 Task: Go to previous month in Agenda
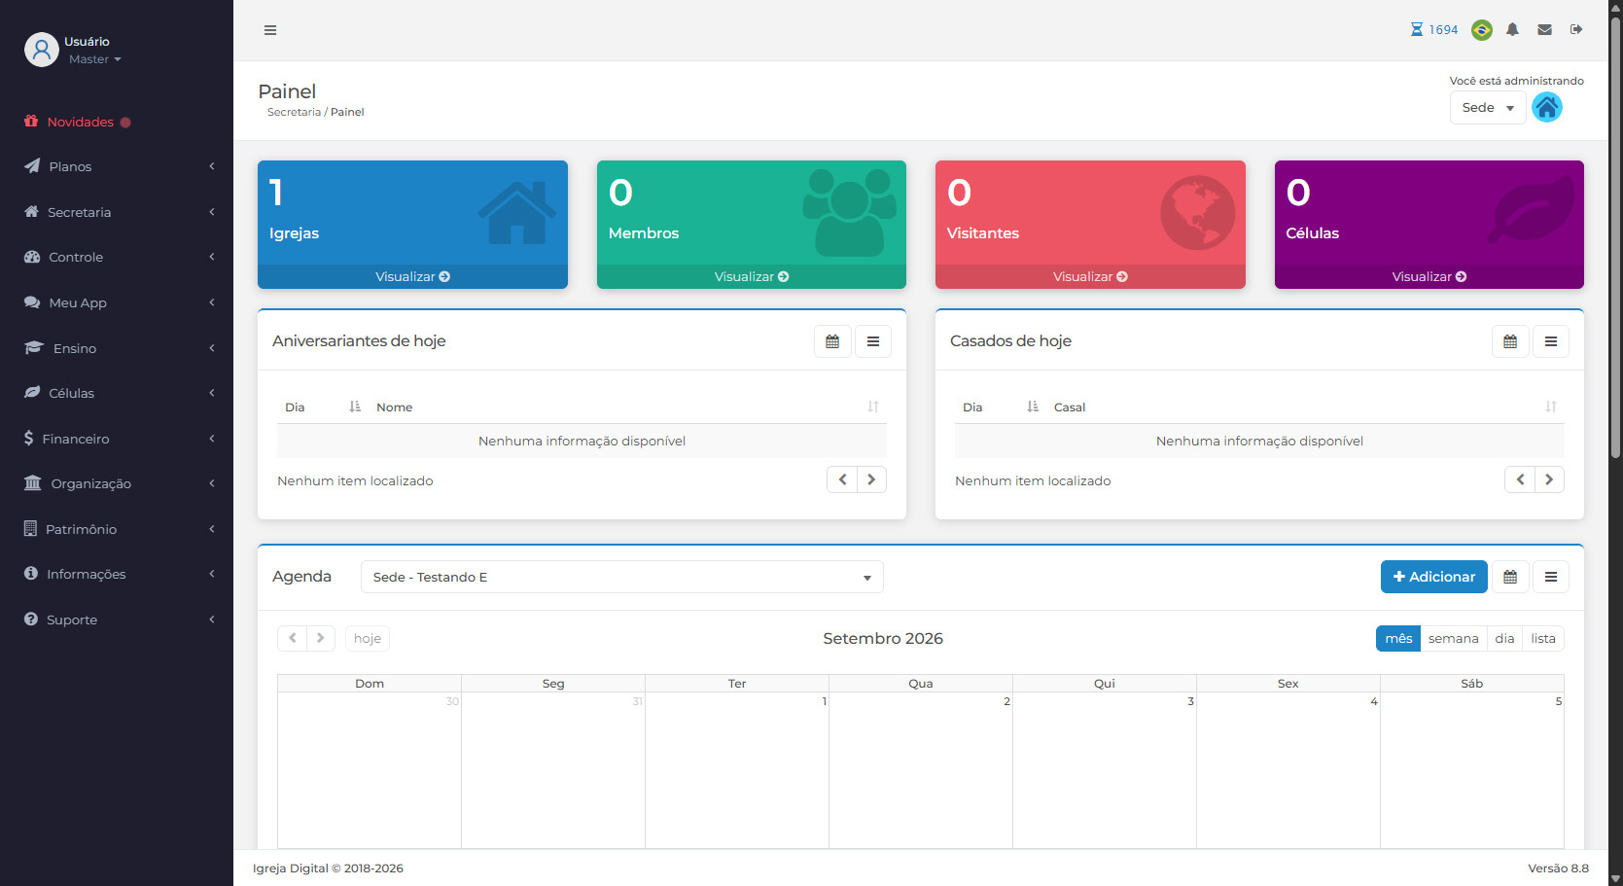click(292, 638)
